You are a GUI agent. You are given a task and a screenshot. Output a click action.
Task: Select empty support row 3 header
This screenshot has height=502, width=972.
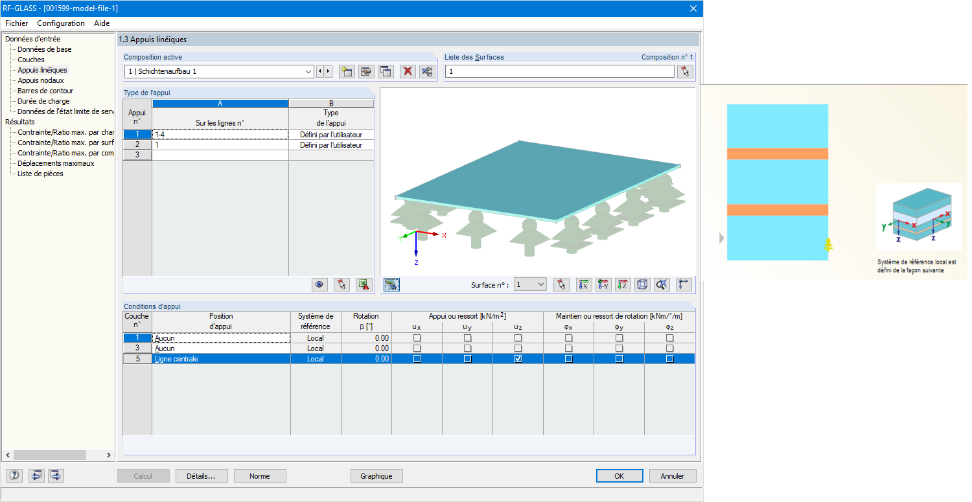(x=137, y=155)
